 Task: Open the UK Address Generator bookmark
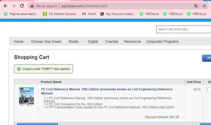[60, 14]
